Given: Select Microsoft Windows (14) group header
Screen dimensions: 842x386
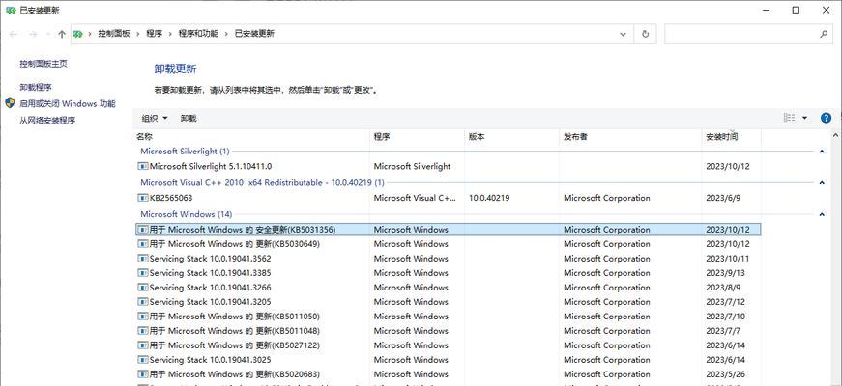Looking at the screenshot, I should point(187,214).
